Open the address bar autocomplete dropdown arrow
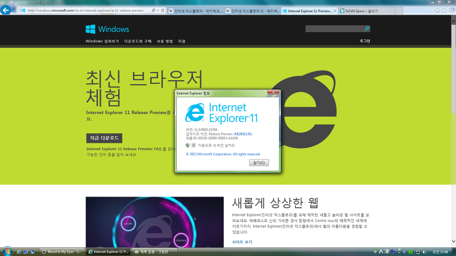Viewport: 456px width, 256px height. tap(158, 11)
